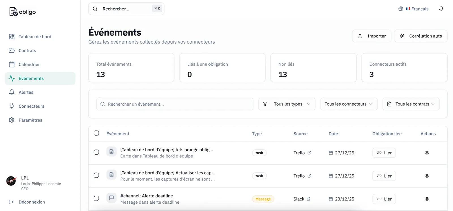Screen dimensions: 453x211
Task: Click the message bubble icon for Alerte deadline
Action: tap(112, 198)
